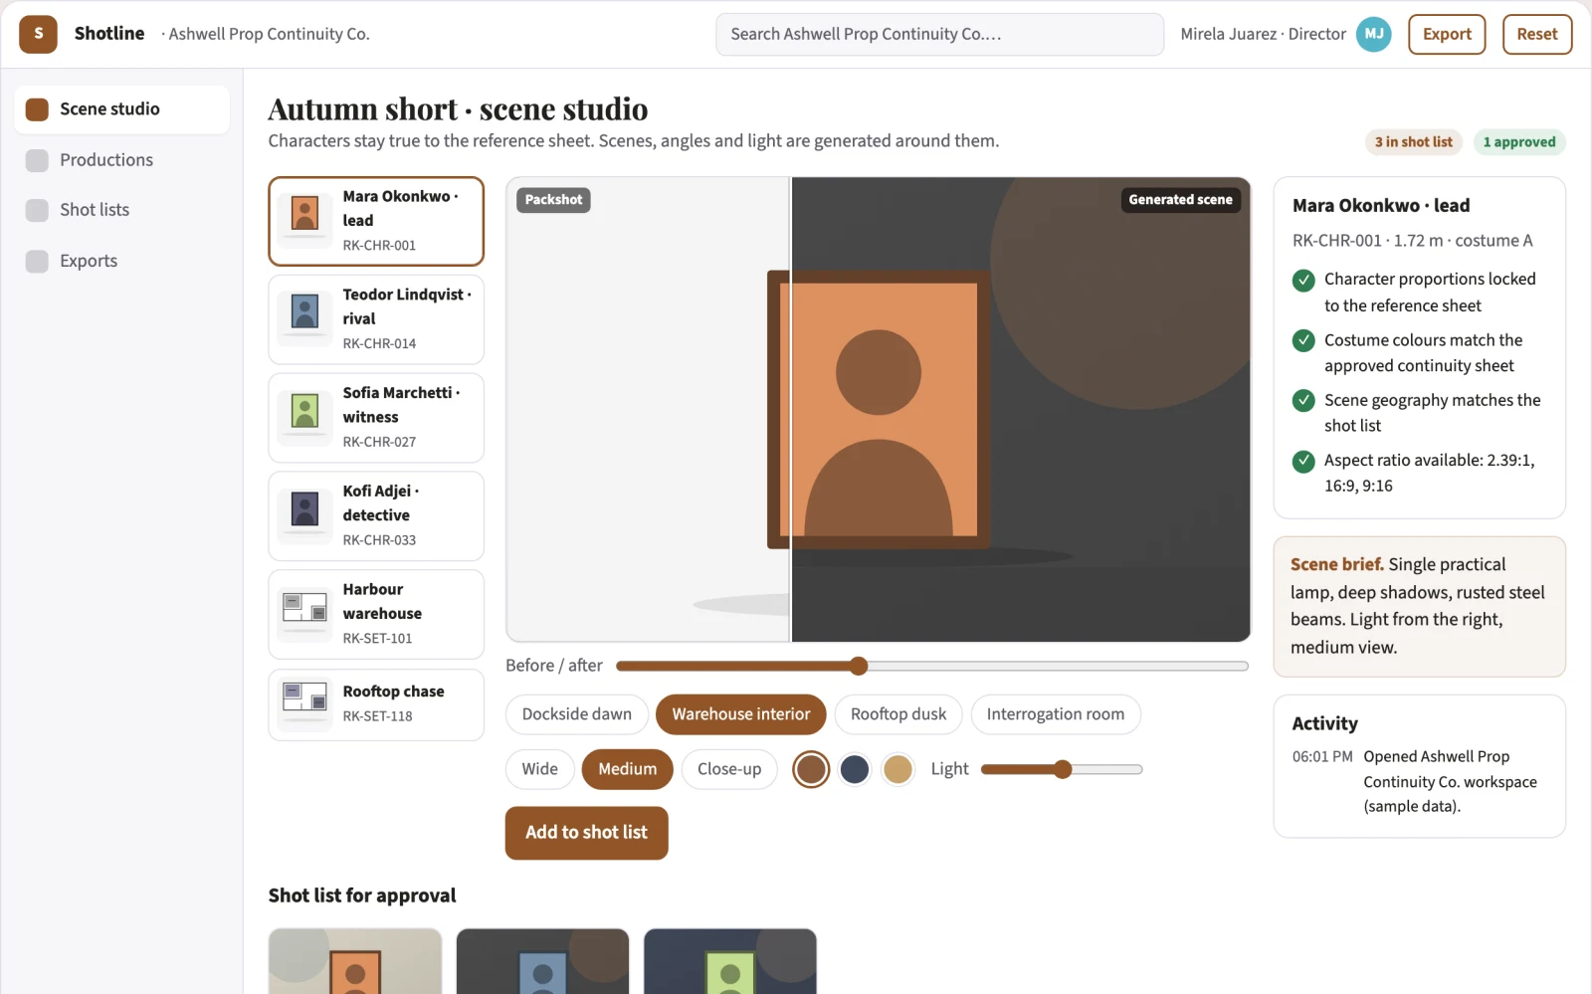Click the Light intensity slider handle
This screenshot has height=994, width=1592.
pos(1063,769)
